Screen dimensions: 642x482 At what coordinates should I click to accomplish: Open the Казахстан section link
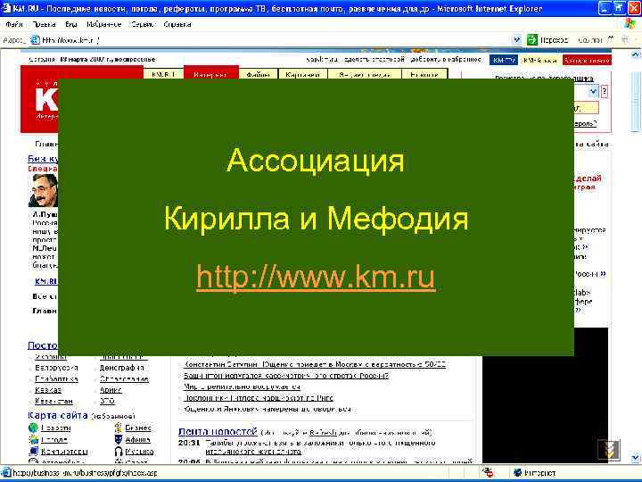point(53,401)
